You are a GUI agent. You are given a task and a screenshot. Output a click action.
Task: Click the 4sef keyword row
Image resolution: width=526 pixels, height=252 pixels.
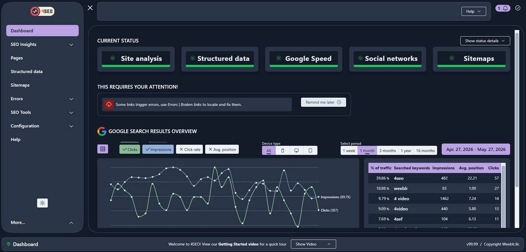434,219
